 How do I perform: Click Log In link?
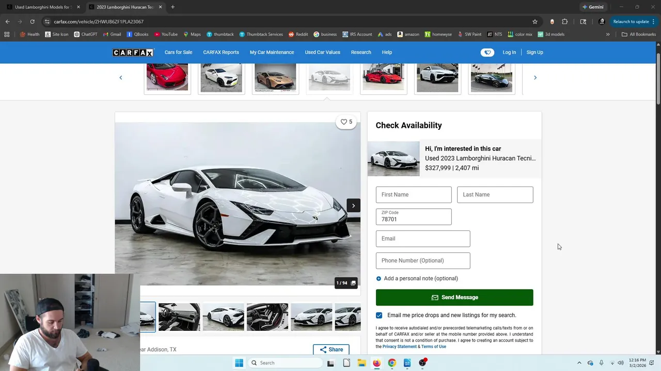[509, 53]
